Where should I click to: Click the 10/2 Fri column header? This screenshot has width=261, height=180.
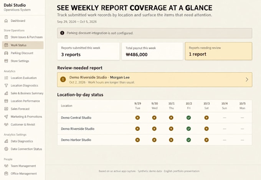pyautogui.click(x=189, y=106)
